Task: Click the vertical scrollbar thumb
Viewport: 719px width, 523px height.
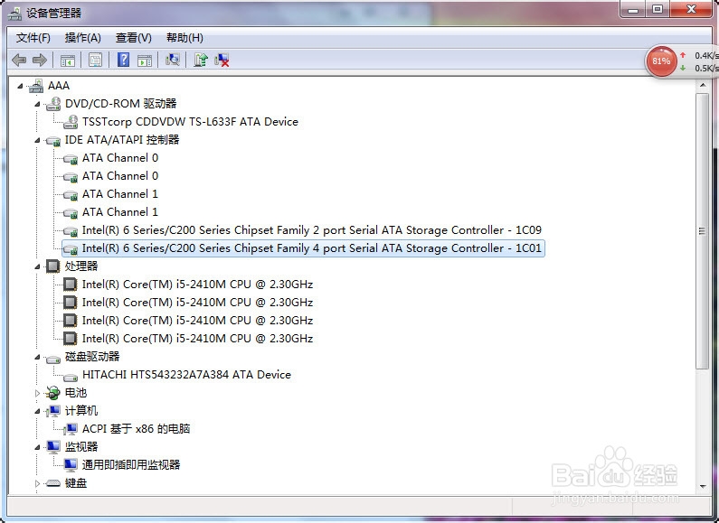Action: (703, 231)
